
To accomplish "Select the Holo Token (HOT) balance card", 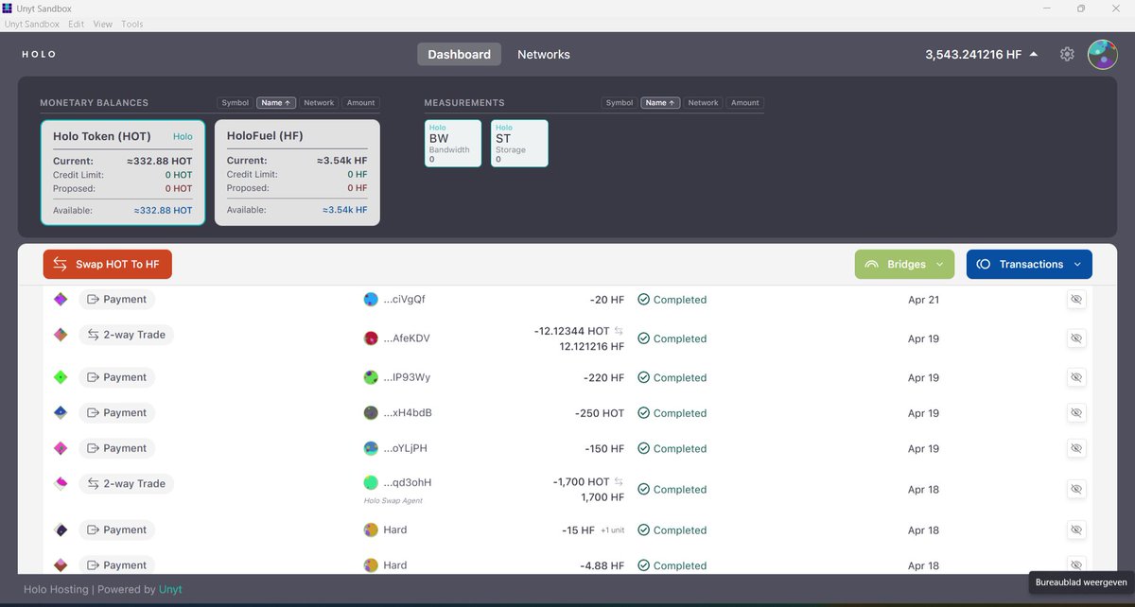I will pyautogui.click(x=123, y=172).
